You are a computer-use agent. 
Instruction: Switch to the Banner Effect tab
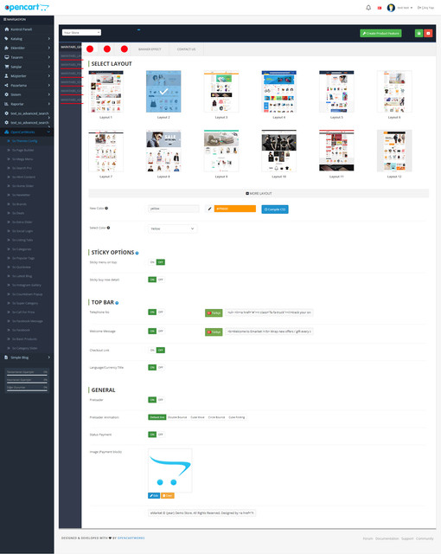150,49
